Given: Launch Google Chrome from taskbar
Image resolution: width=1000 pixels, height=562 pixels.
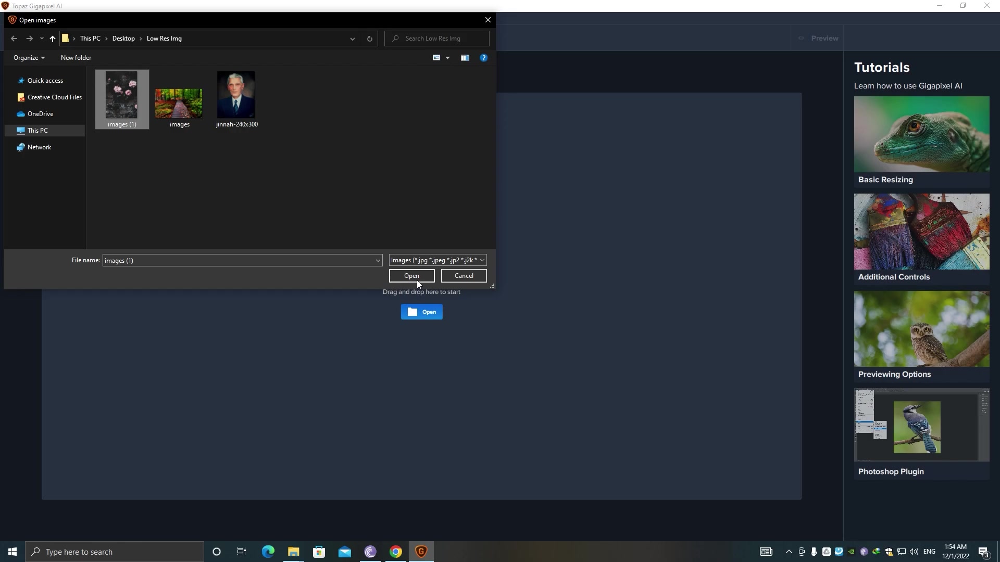Looking at the screenshot, I should 396,552.
